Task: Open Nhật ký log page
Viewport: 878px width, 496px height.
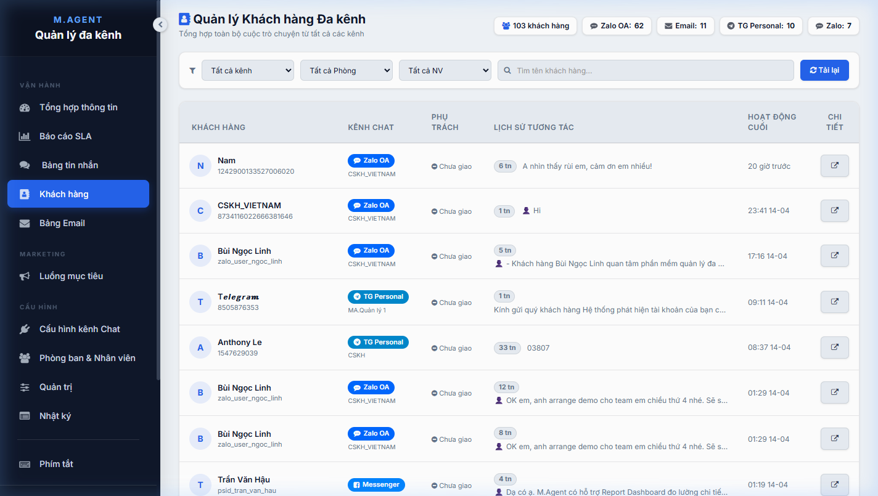Action: pyautogui.click(x=78, y=416)
